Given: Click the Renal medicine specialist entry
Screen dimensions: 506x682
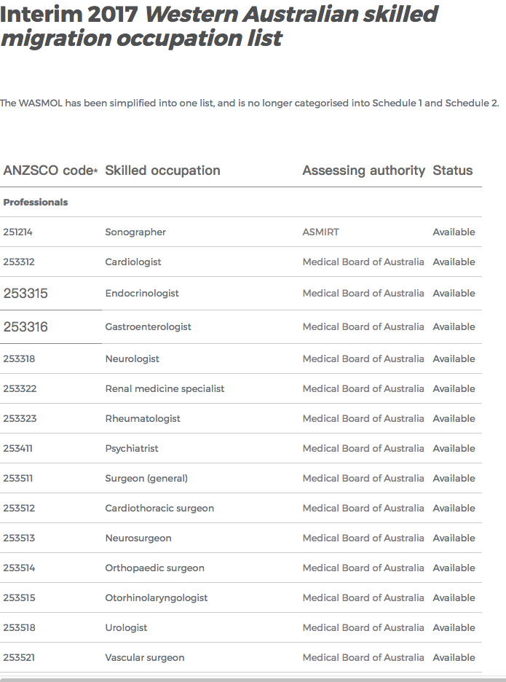Looking at the screenshot, I should click(x=165, y=389).
